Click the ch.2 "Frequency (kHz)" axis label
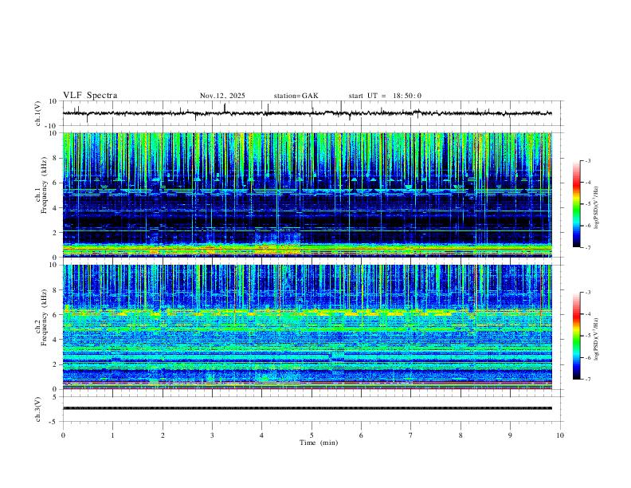The width and height of the screenshot is (631, 488). (44, 318)
